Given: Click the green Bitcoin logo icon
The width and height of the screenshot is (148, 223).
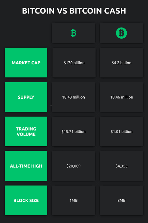Looking at the screenshot, I should (74, 33).
